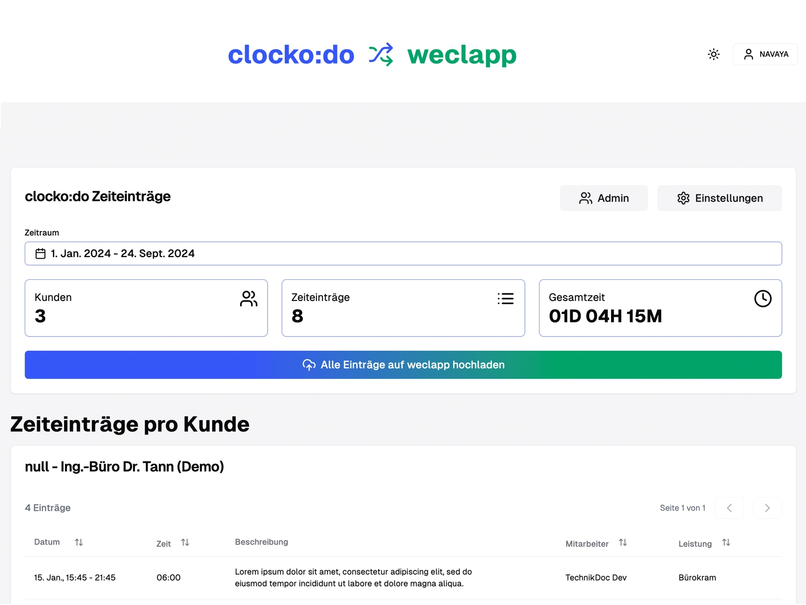Click the users icon in Kunden card
The image size is (806, 605).
click(249, 298)
